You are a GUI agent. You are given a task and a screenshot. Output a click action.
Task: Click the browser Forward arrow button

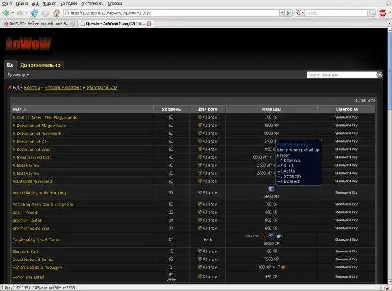(x=20, y=13)
